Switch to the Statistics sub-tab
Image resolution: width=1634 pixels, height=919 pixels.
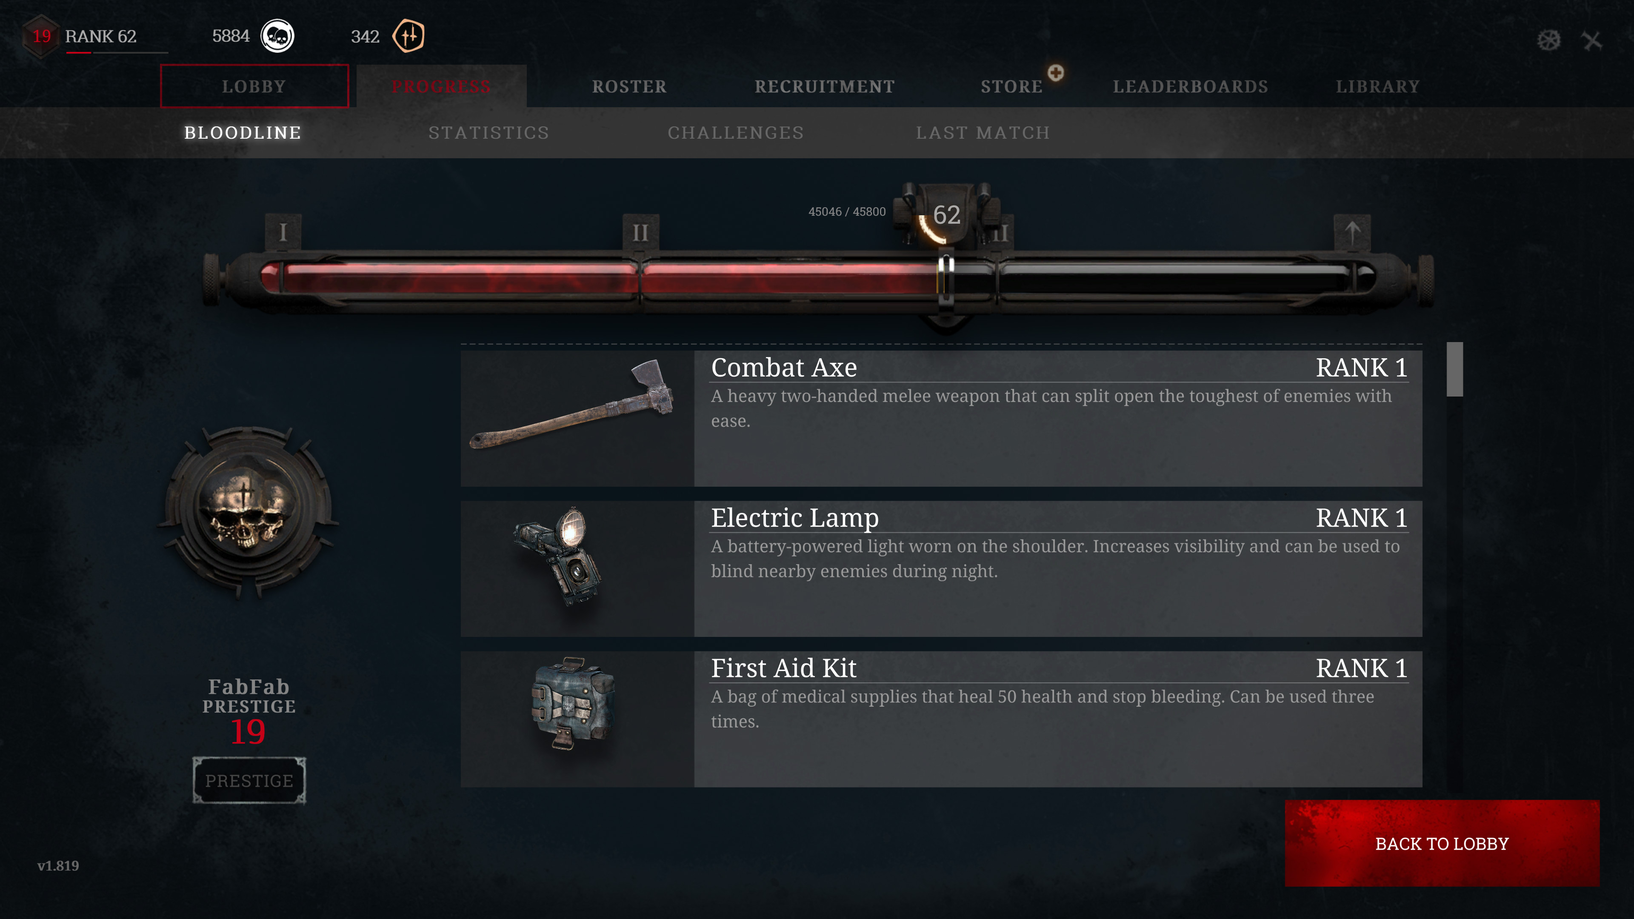(488, 133)
